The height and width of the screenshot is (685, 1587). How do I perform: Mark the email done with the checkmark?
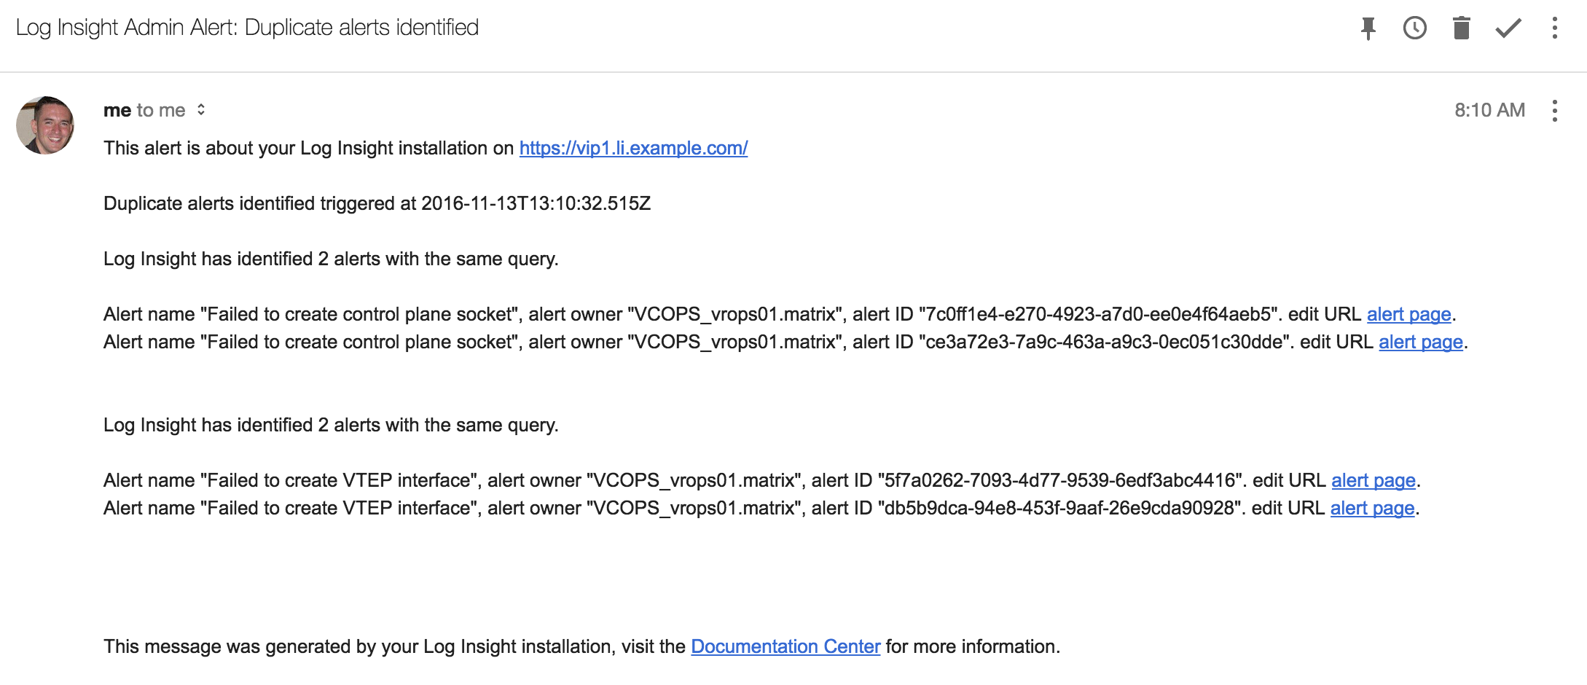tap(1508, 28)
